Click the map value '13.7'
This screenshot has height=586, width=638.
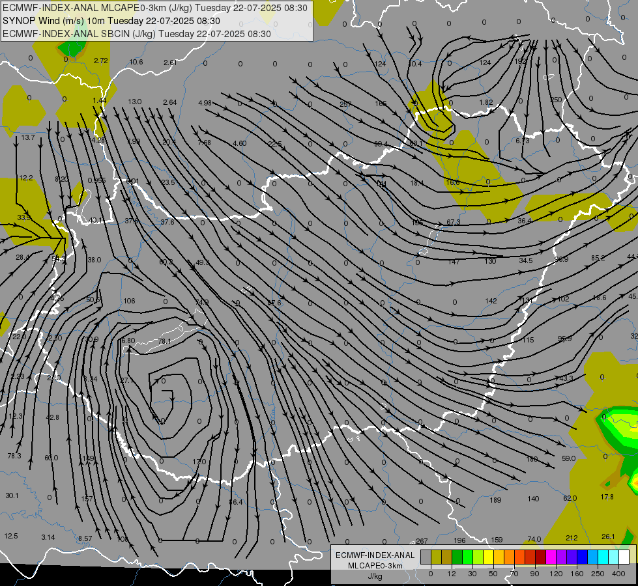(x=28, y=137)
